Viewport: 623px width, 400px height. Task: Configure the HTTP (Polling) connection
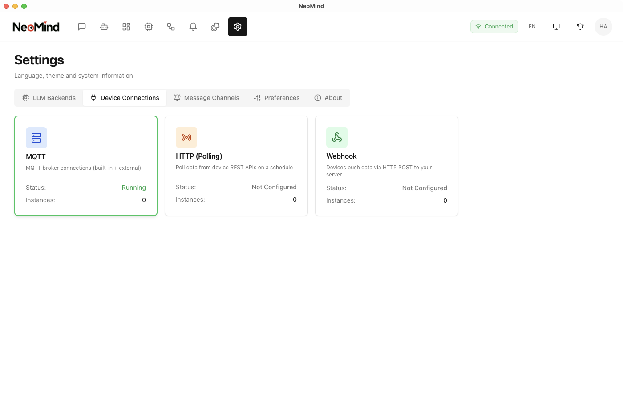tap(236, 165)
